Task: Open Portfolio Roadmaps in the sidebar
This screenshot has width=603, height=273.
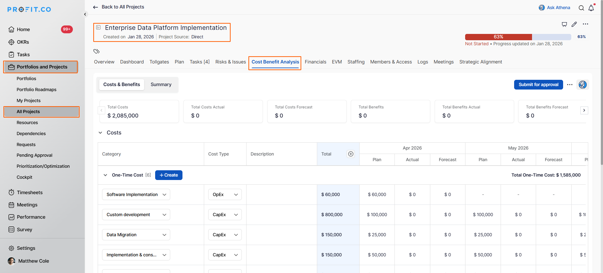Action: tap(36, 90)
